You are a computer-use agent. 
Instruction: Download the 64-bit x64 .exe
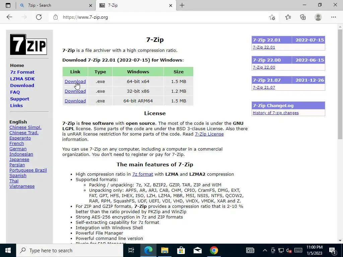point(75,82)
